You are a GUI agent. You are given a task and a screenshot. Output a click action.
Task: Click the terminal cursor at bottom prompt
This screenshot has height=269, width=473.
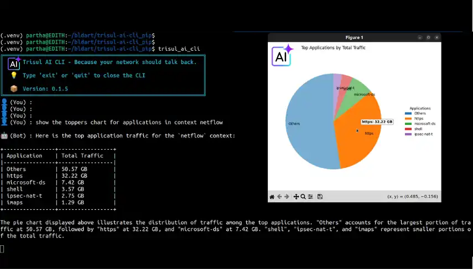pyautogui.click(x=2, y=249)
